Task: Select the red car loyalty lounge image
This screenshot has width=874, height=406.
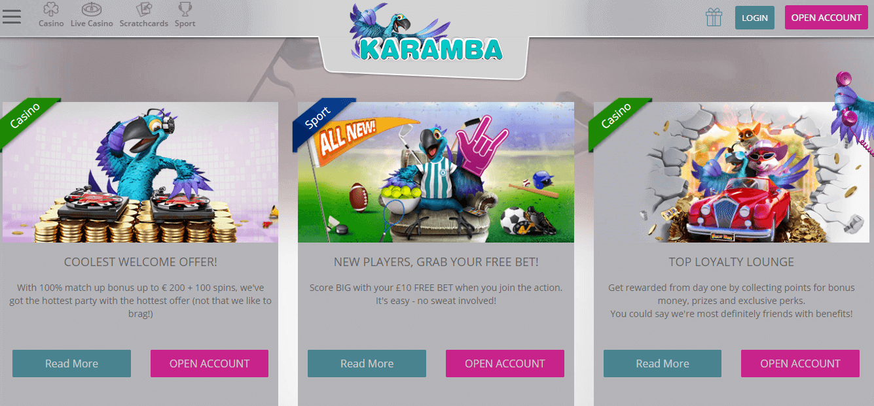Action: coord(731,172)
